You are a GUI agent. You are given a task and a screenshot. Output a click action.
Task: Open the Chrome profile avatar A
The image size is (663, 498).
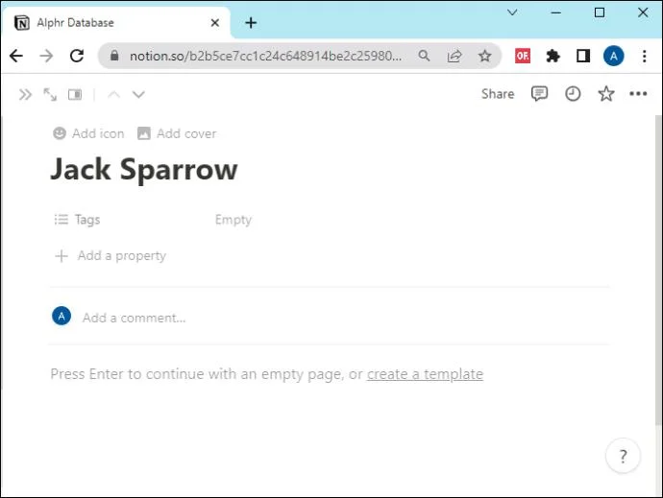click(614, 56)
